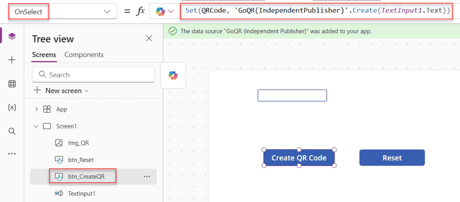Open the Tree view layers icon
This screenshot has height=202, width=460.
point(12,36)
